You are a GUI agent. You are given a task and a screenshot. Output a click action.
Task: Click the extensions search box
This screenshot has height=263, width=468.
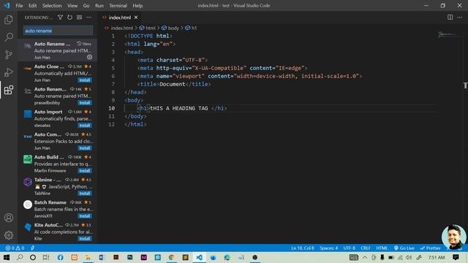click(58, 31)
